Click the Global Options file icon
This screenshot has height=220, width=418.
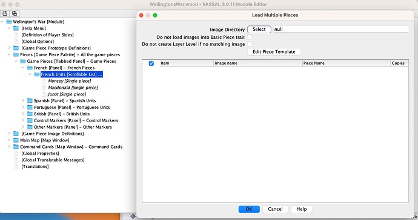coord(16,42)
